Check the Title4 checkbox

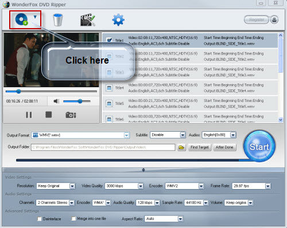pyautogui.click(x=109, y=88)
